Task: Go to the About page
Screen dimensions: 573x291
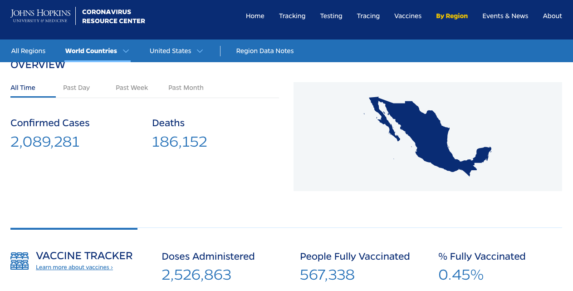Action: click(553, 16)
